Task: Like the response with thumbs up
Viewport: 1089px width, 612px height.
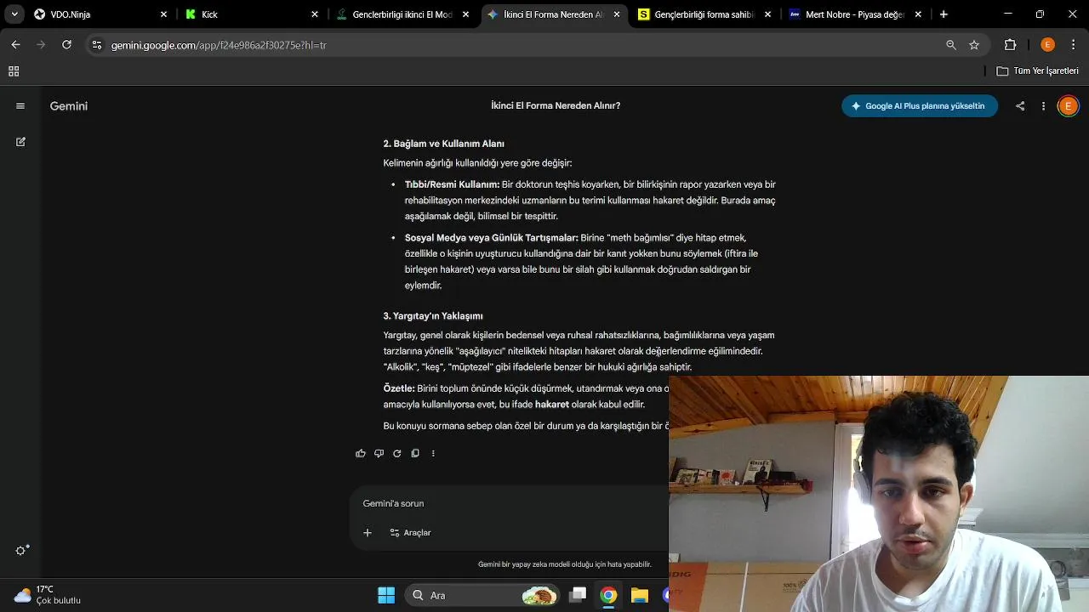Action: tap(361, 453)
